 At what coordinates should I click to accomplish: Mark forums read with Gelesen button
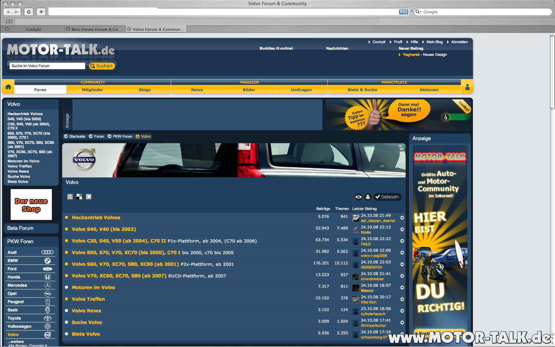387,197
